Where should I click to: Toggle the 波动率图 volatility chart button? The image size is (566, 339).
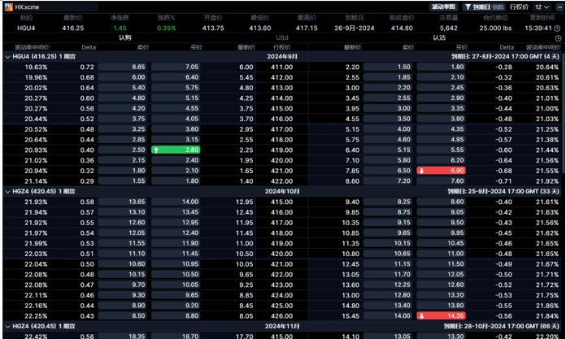click(x=443, y=7)
